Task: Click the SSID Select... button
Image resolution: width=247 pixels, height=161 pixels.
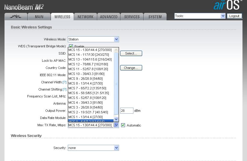Action: click(x=131, y=53)
